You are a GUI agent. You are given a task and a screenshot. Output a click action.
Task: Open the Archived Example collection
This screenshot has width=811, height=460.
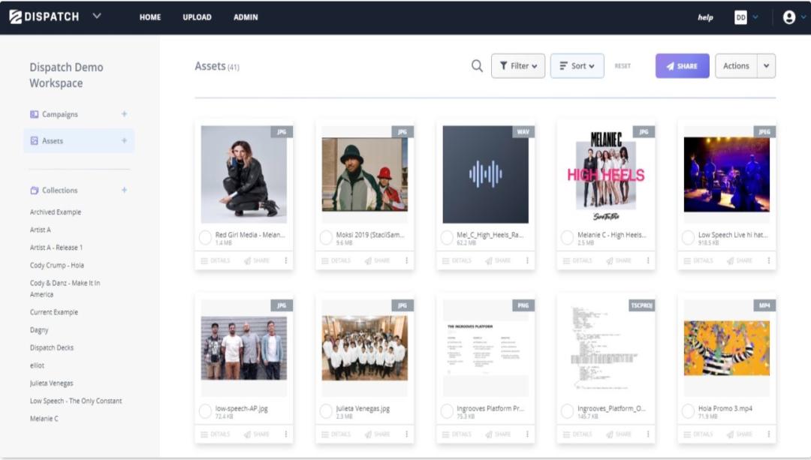pyautogui.click(x=56, y=212)
